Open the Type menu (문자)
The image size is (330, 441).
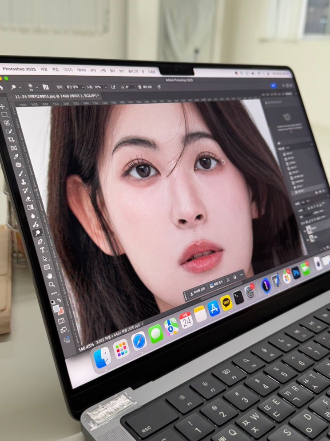pyautogui.click(x=93, y=70)
